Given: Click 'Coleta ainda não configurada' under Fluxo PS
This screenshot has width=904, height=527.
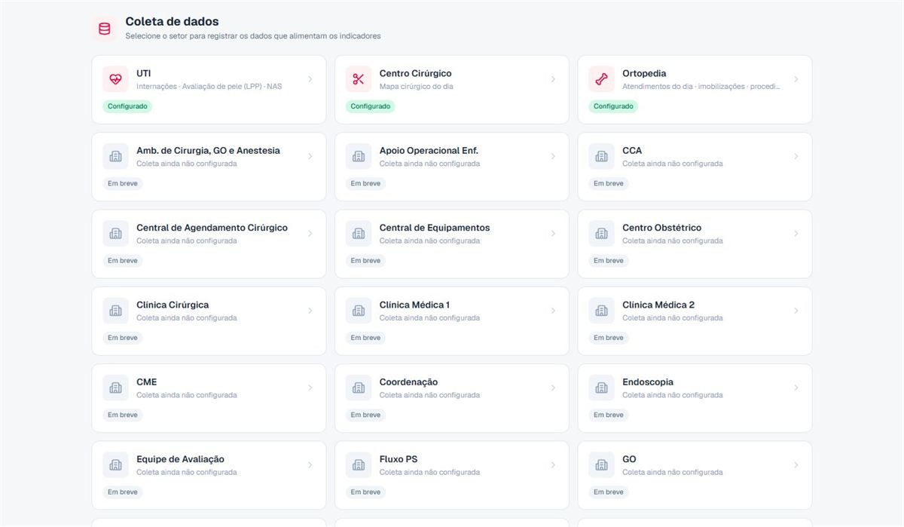Looking at the screenshot, I should 429,472.
